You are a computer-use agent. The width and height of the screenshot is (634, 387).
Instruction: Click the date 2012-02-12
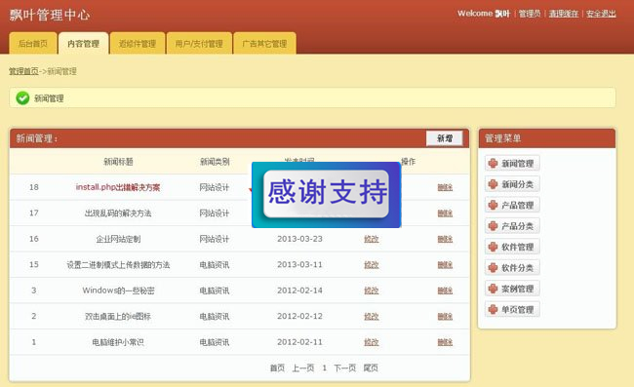pyautogui.click(x=299, y=316)
